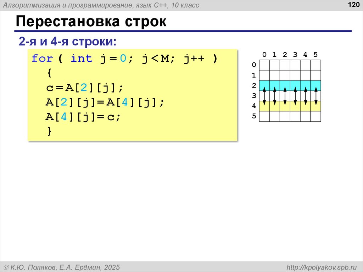
Task: Click the cyan cell at row 2, column 0
Action: [264, 85]
